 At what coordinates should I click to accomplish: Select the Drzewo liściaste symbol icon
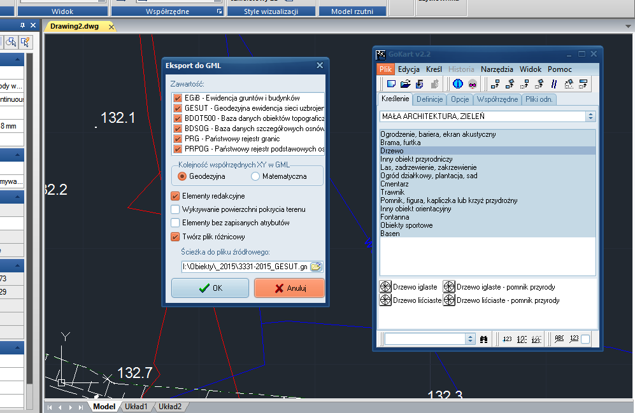(385, 300)
